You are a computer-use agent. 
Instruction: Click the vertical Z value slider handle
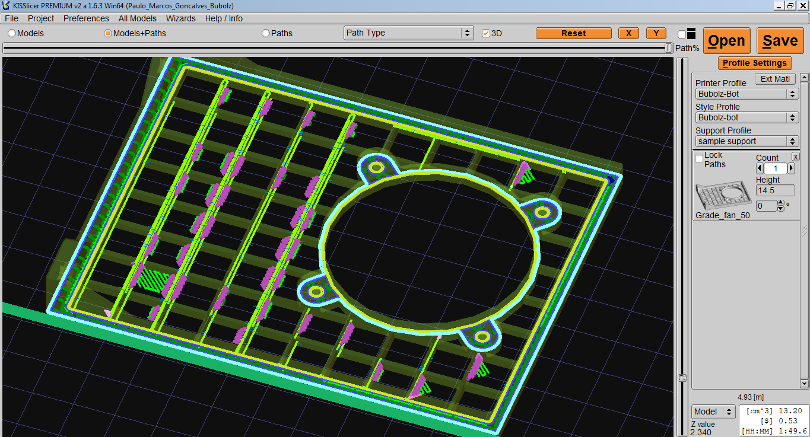pyautogui.click(x=682, y=378)
